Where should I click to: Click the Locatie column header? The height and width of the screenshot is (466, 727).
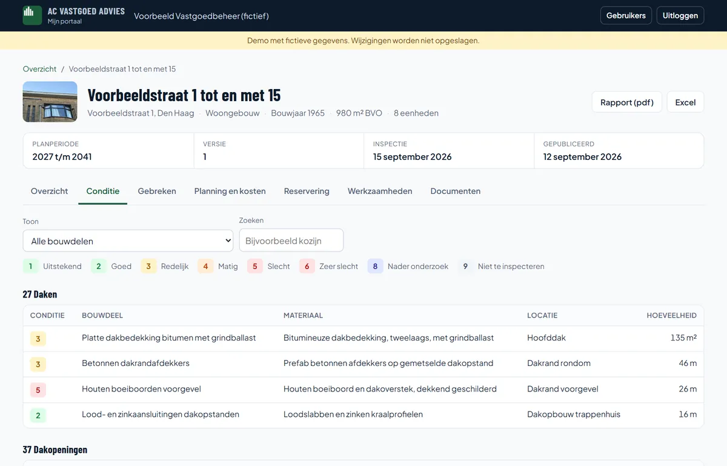(x=542, y=315)
